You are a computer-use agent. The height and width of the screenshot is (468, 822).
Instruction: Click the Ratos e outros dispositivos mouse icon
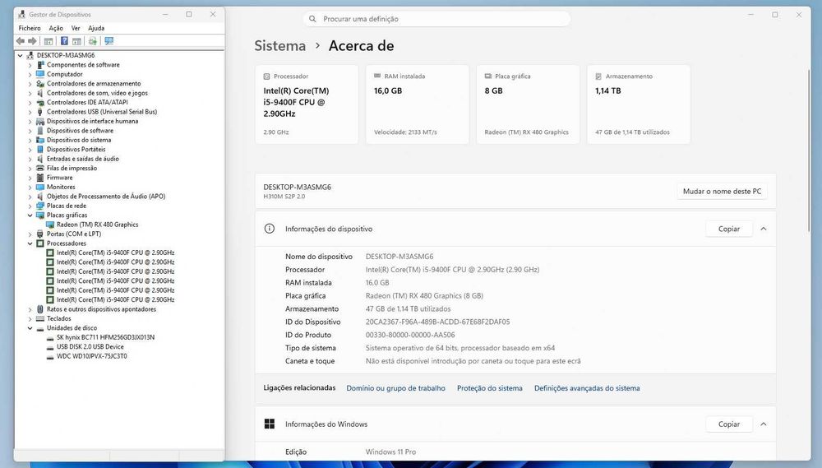coord(40,309)
